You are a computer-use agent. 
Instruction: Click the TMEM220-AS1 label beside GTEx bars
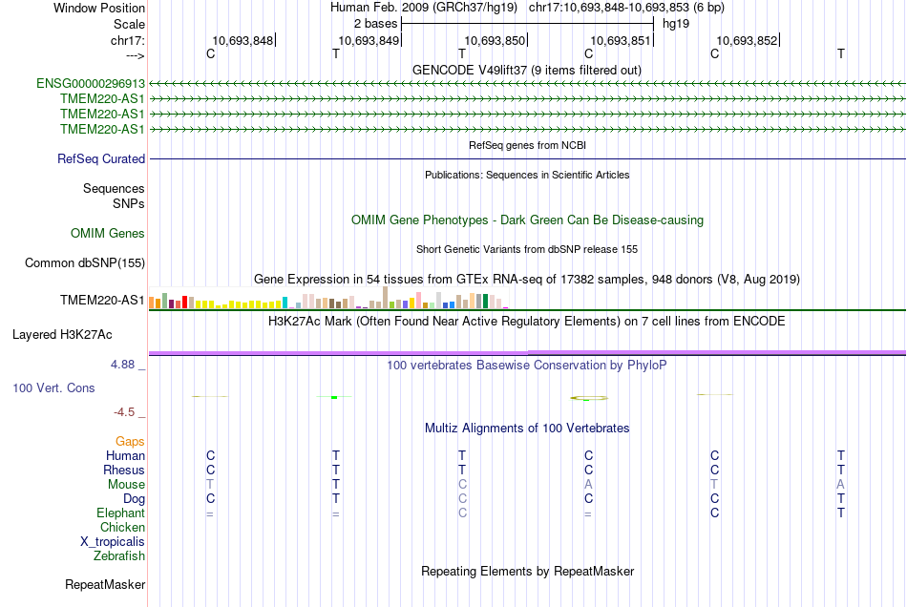102,300
